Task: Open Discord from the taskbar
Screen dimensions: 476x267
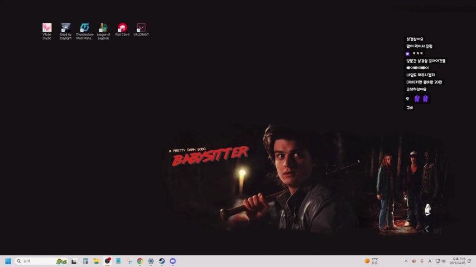Action: click(172, 261)
